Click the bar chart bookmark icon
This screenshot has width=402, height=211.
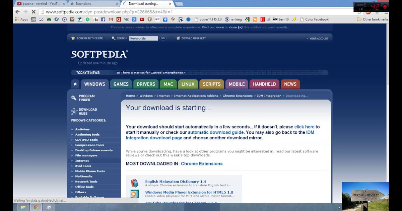[95, 19]
